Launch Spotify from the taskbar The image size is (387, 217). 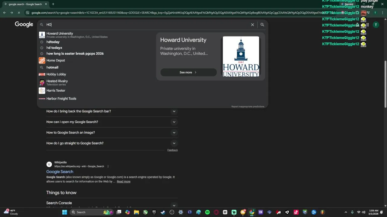click(207, 212)
